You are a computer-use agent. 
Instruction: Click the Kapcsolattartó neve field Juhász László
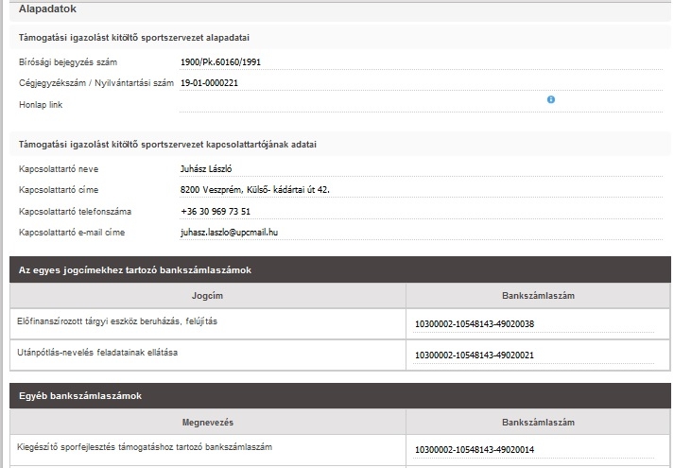[x=206, y=169]
